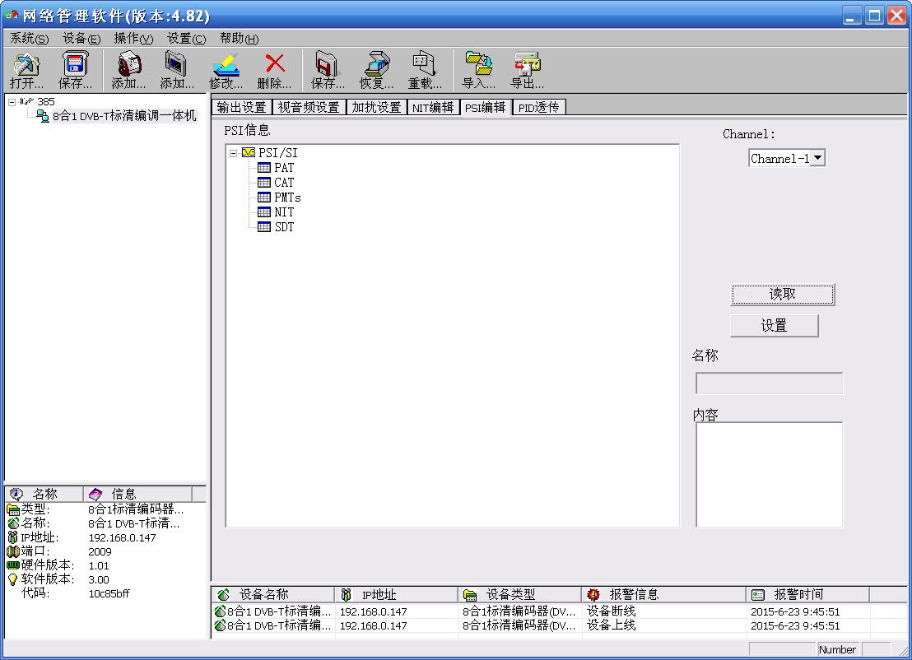The width and height of the screenshot is (912, 660).
Task: Select the CAT table icon
Action: [x=264, y=183]
